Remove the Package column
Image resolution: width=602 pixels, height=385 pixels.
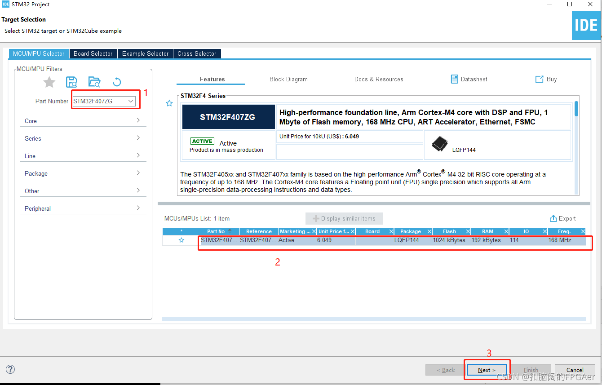pyautogui.click(x=429, y=231)
